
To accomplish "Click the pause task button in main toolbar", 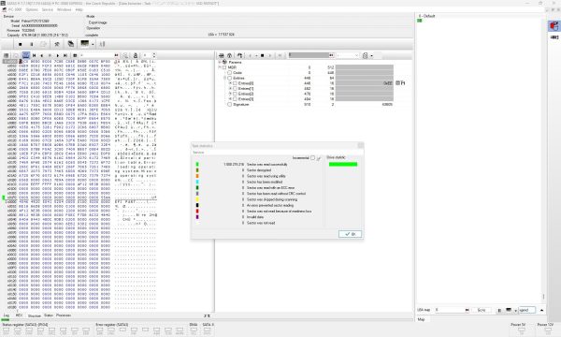I will click(x=32, y=44).
